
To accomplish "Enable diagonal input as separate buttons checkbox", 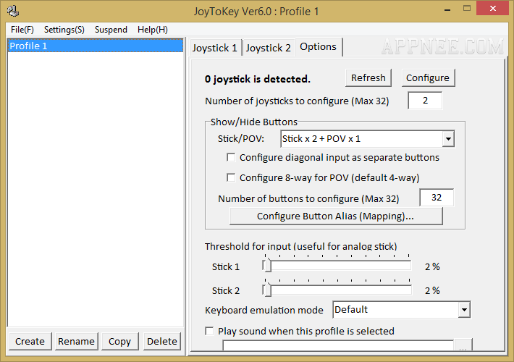I will [x=231, y=157].
